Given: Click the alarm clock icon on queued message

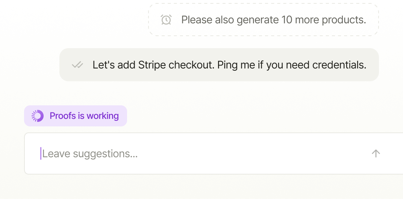Looking at the screenshot, I should (166, 20).
